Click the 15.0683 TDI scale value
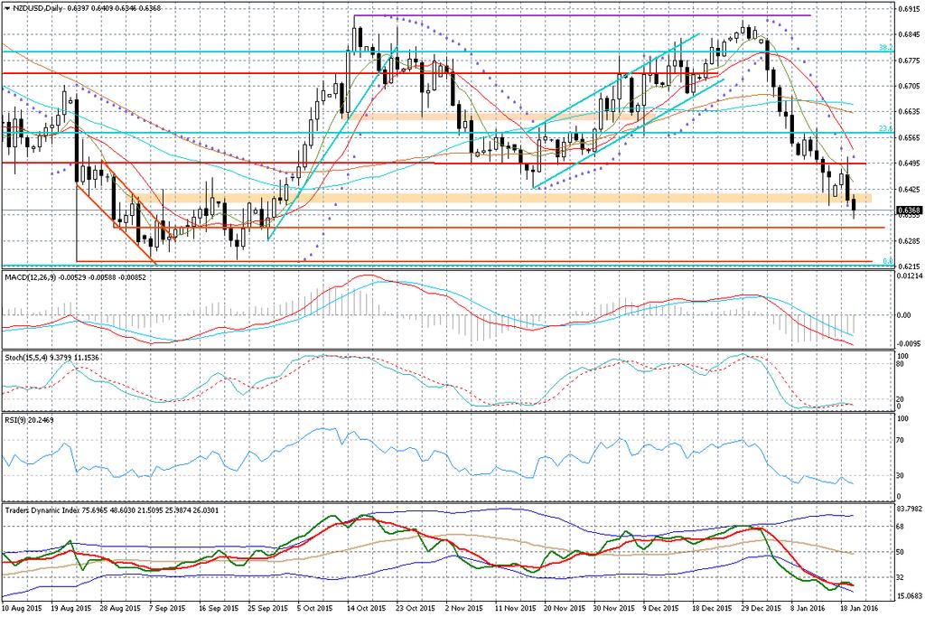925x617 pixels. click(910, 595)
